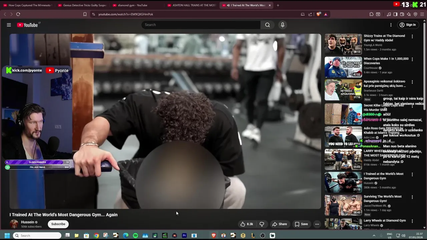The height and width of the screenshot is (240, 427).
Task: Open Adobe Premiere Pro from the taskbar
Action: (x=184, y=236)
